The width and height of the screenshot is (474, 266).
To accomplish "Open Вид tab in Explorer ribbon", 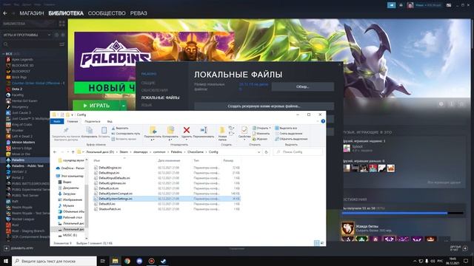I will pyautogui.click(x=110, y=121).
